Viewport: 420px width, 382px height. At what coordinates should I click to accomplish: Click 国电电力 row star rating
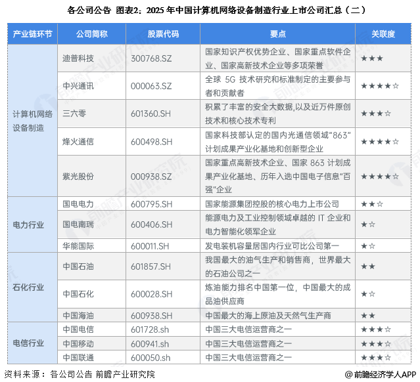coord(372,204)
